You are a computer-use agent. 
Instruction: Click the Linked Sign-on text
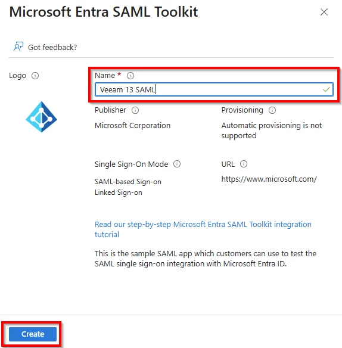pos(119,192)
